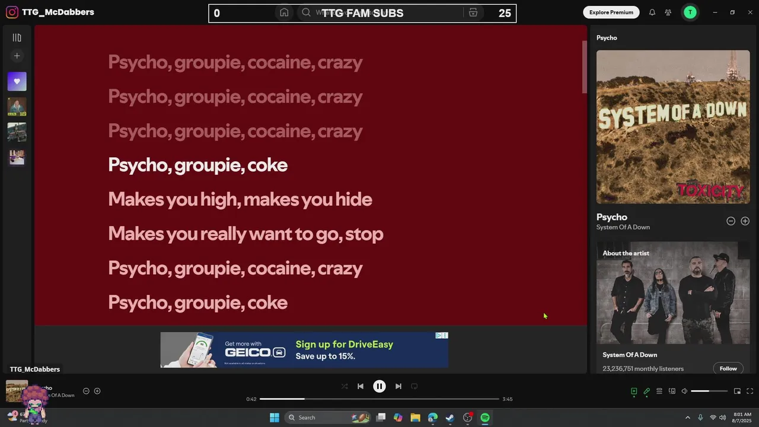Open the queue icon

point(659,391)
